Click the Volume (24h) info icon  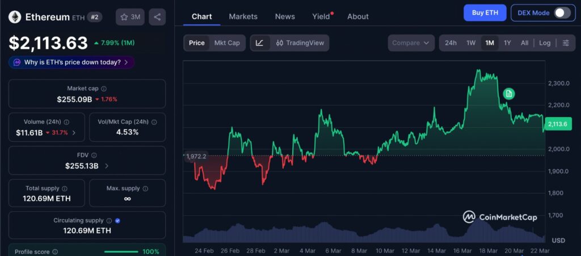pyautogui.click(x=66, y=122)
